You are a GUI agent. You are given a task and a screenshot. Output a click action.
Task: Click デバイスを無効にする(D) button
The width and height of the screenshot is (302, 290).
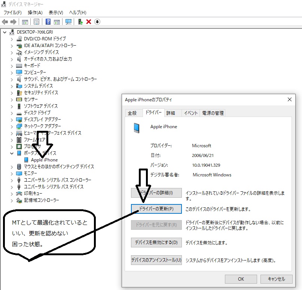point(156,243)
